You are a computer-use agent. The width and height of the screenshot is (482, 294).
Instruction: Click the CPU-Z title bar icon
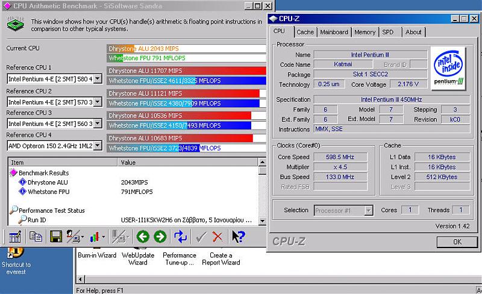click(273, 19)
